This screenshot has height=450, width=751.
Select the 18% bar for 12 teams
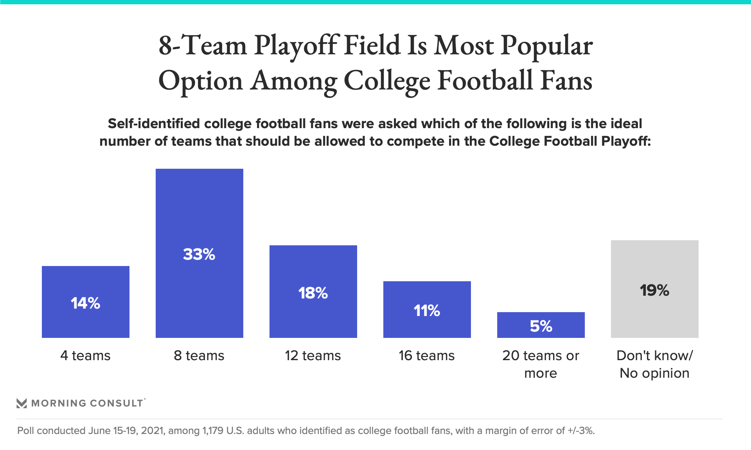tap(313, 291)
